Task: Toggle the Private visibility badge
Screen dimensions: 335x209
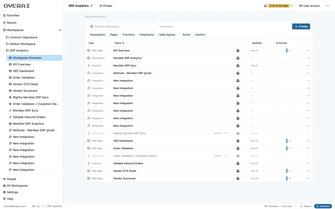Action: [x=106, y=6]
